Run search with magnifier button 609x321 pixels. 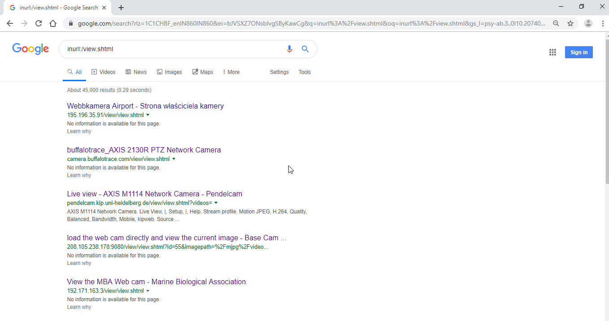(x=305, y=49)
